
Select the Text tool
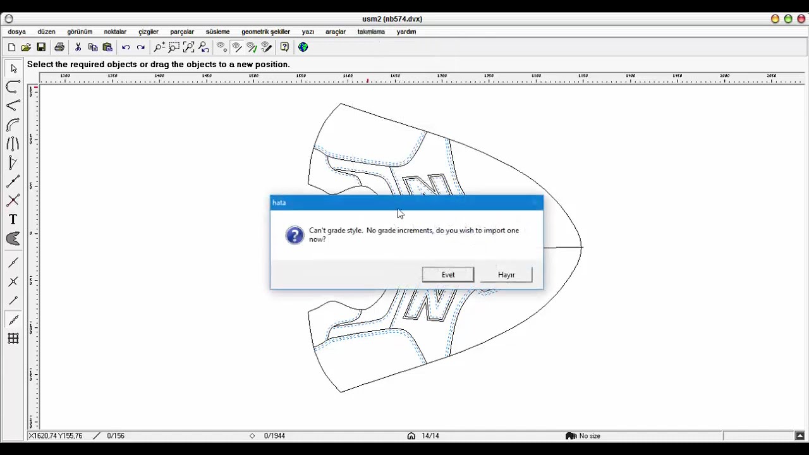(x=13, y=219)
